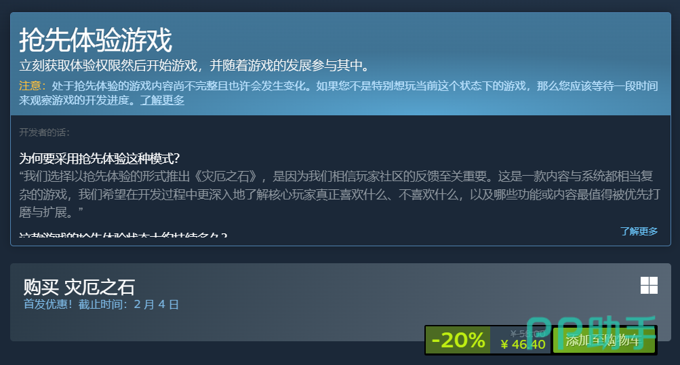Screen dimensions: 680x365
Task: Click the 购买 灾厄之石 purchase title
Action: tap(79, 287)
